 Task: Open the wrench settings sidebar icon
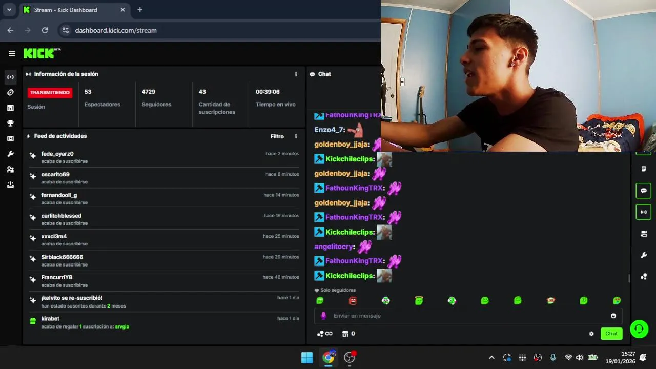tap(10, 154)
